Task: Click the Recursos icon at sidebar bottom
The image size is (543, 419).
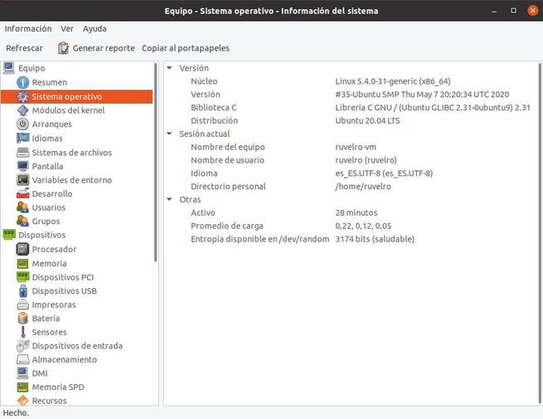Action: [x=23, y=401]
